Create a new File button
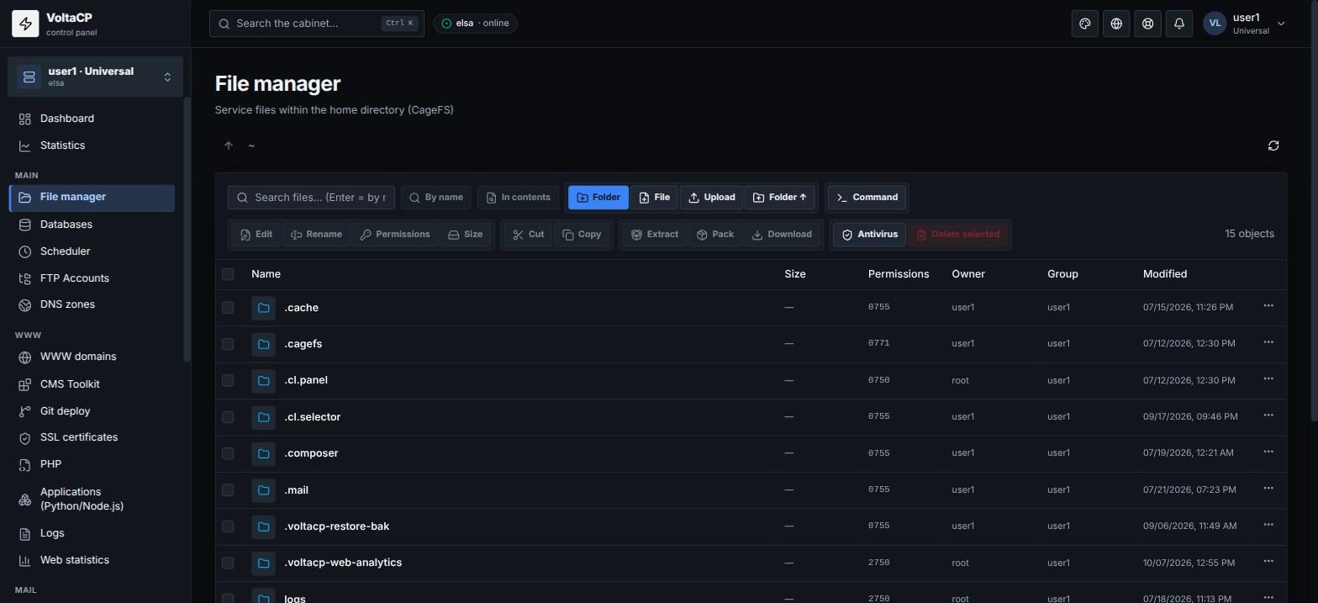The image size is (1318, 603). click(x=654, y=198)
